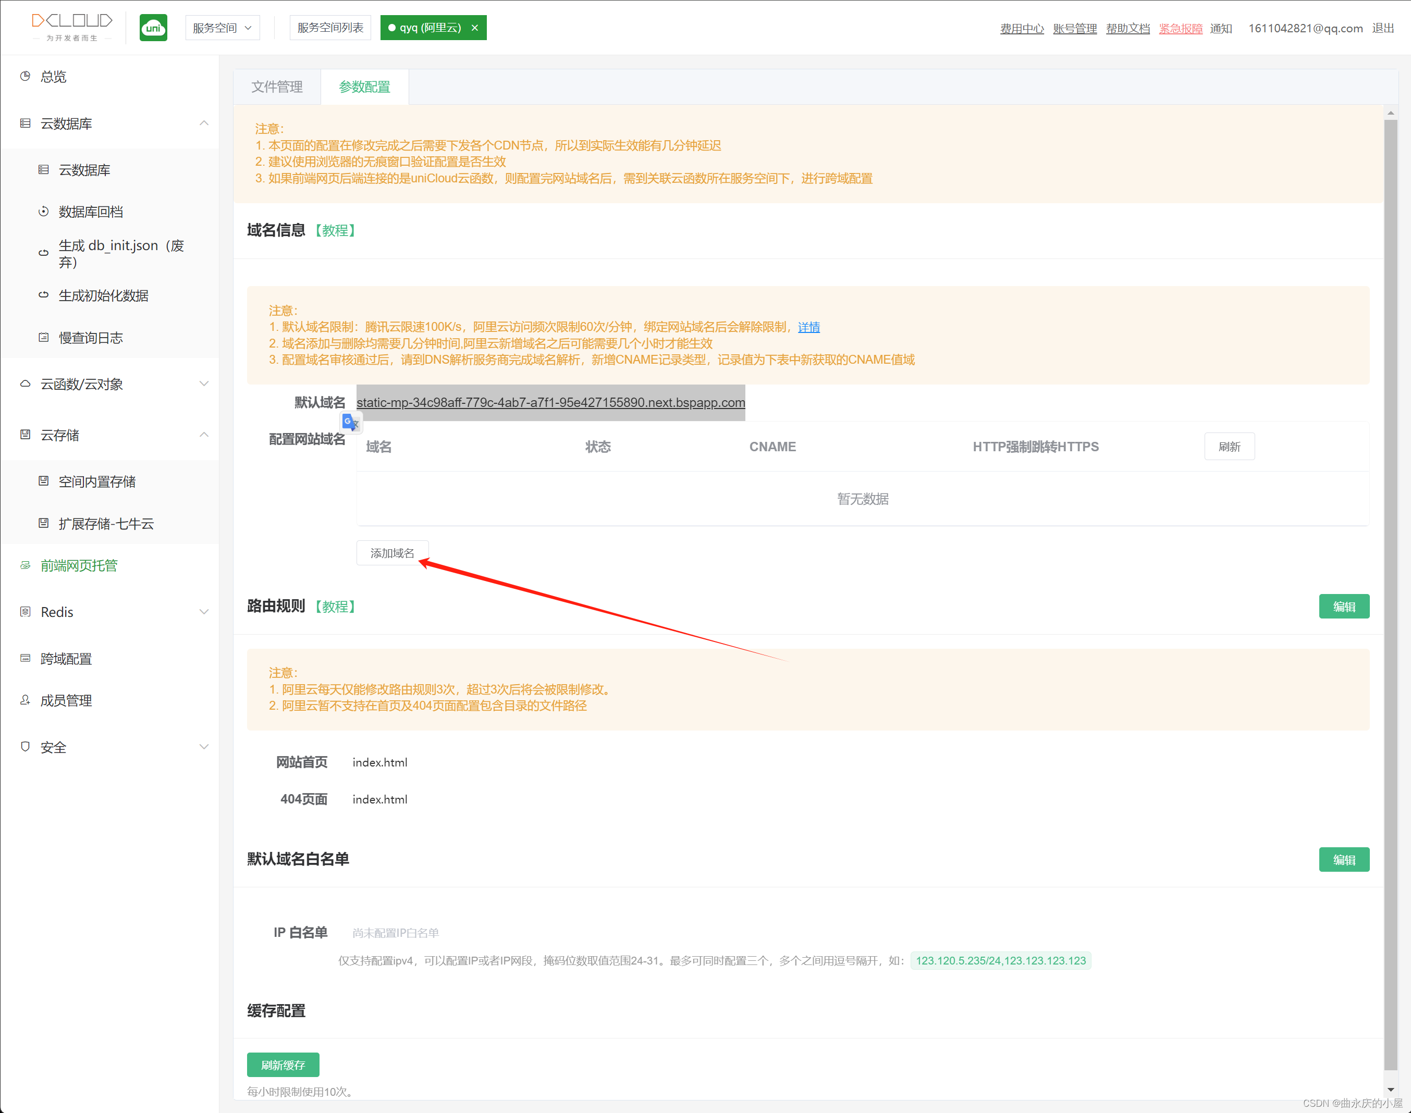Image resolution: width=1411 pixels, height=1113 pixels.
Task: Open 跨域配置 menu item
Action: pyautogui.click(x=109, y=659)
